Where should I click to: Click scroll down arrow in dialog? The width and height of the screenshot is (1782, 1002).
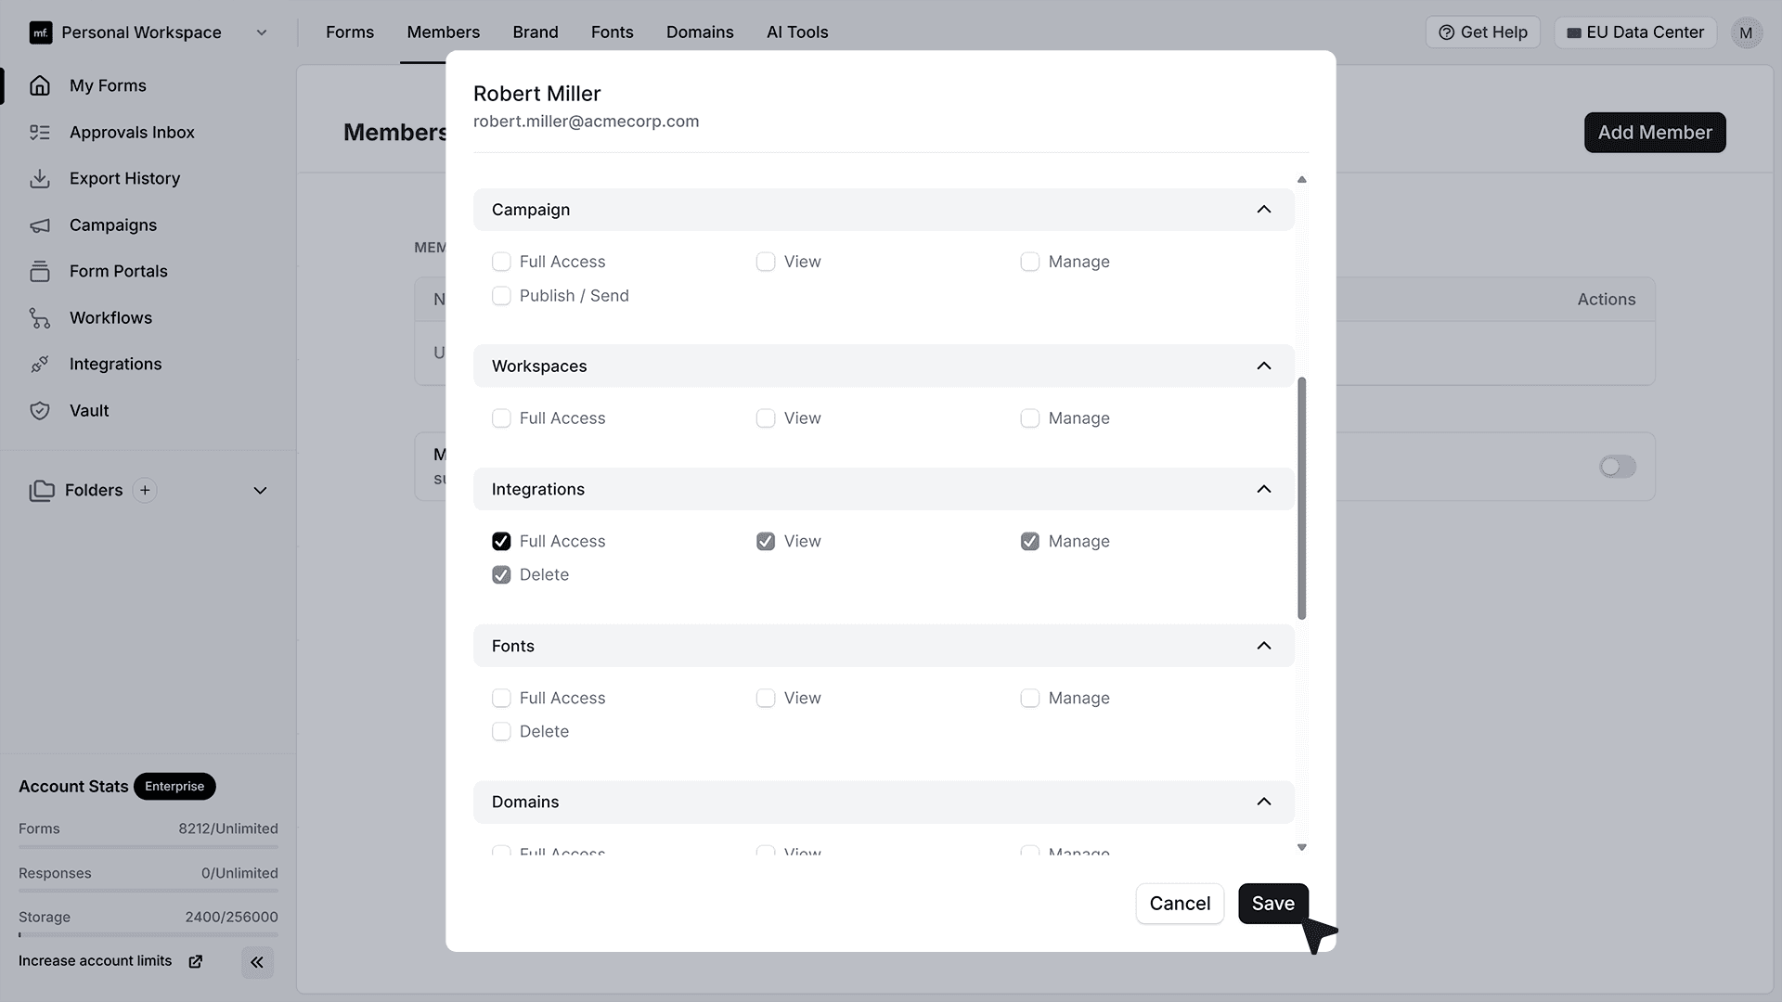(x=1301, y=847)
